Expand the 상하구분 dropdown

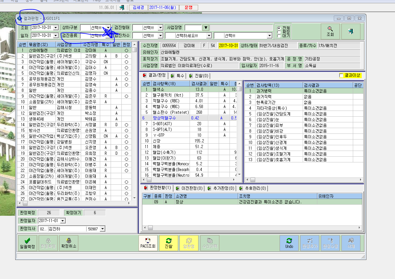click(108, 28)
